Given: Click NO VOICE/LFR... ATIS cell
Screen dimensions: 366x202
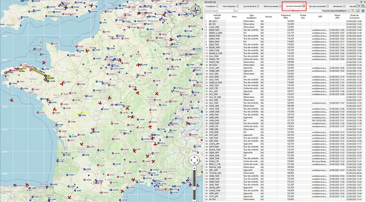Looking at the screenshot, I should (319, 120).
